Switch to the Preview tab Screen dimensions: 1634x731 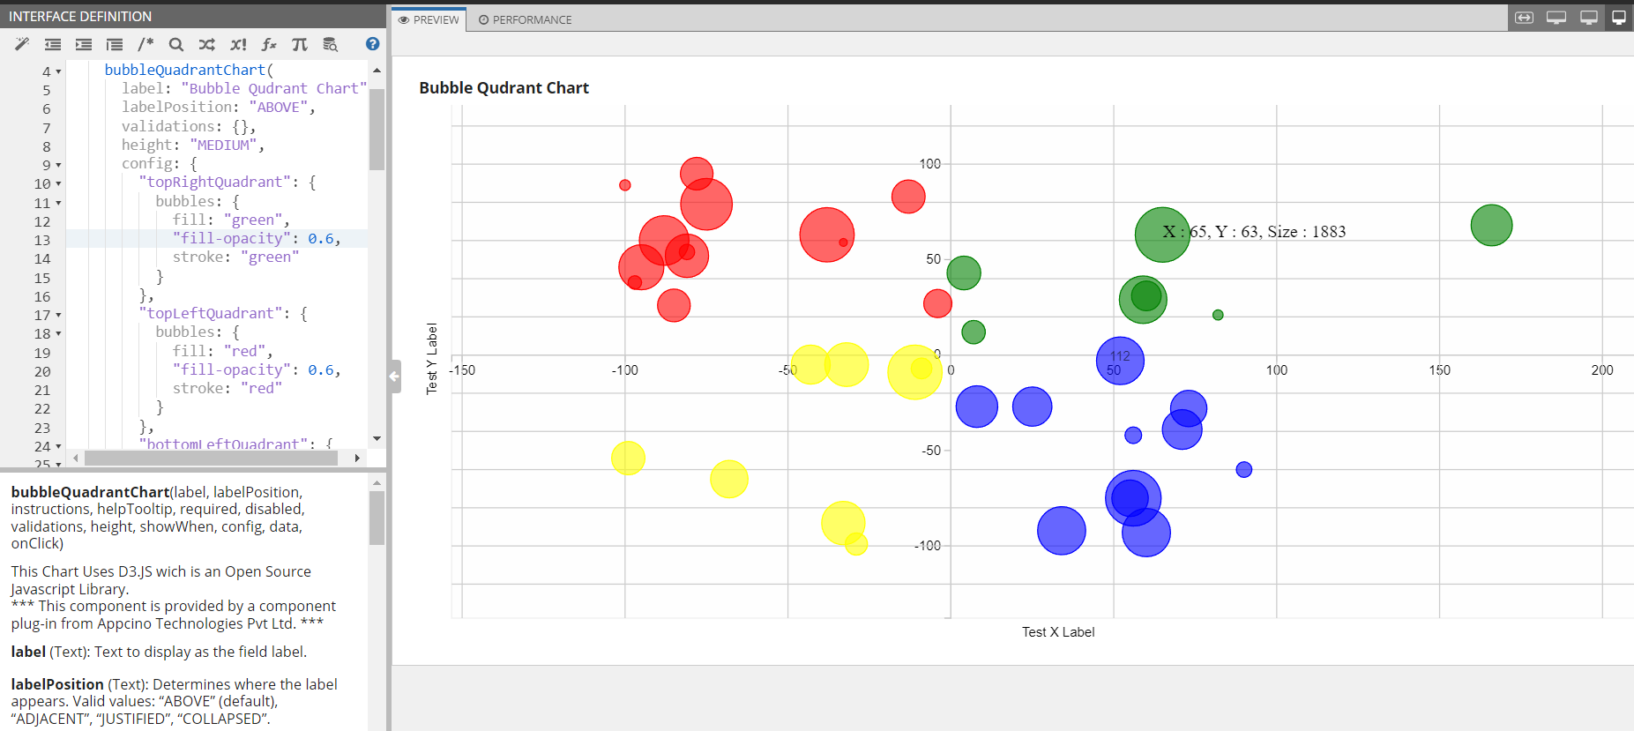tap(429, 19)
